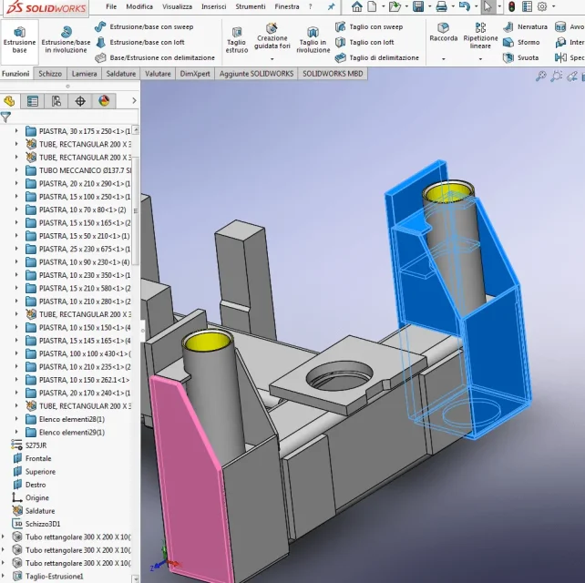585x583 pixels.
Task: Expand PIASTRA, 30 x 175 x 250 folder
Action: click(x=16, y=131)
